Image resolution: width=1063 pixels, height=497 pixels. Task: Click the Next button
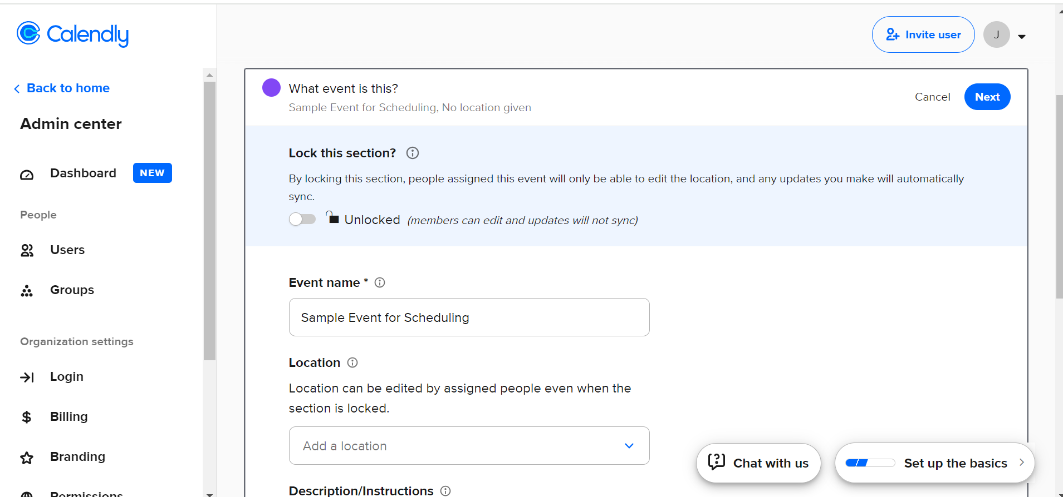point(987,97)
